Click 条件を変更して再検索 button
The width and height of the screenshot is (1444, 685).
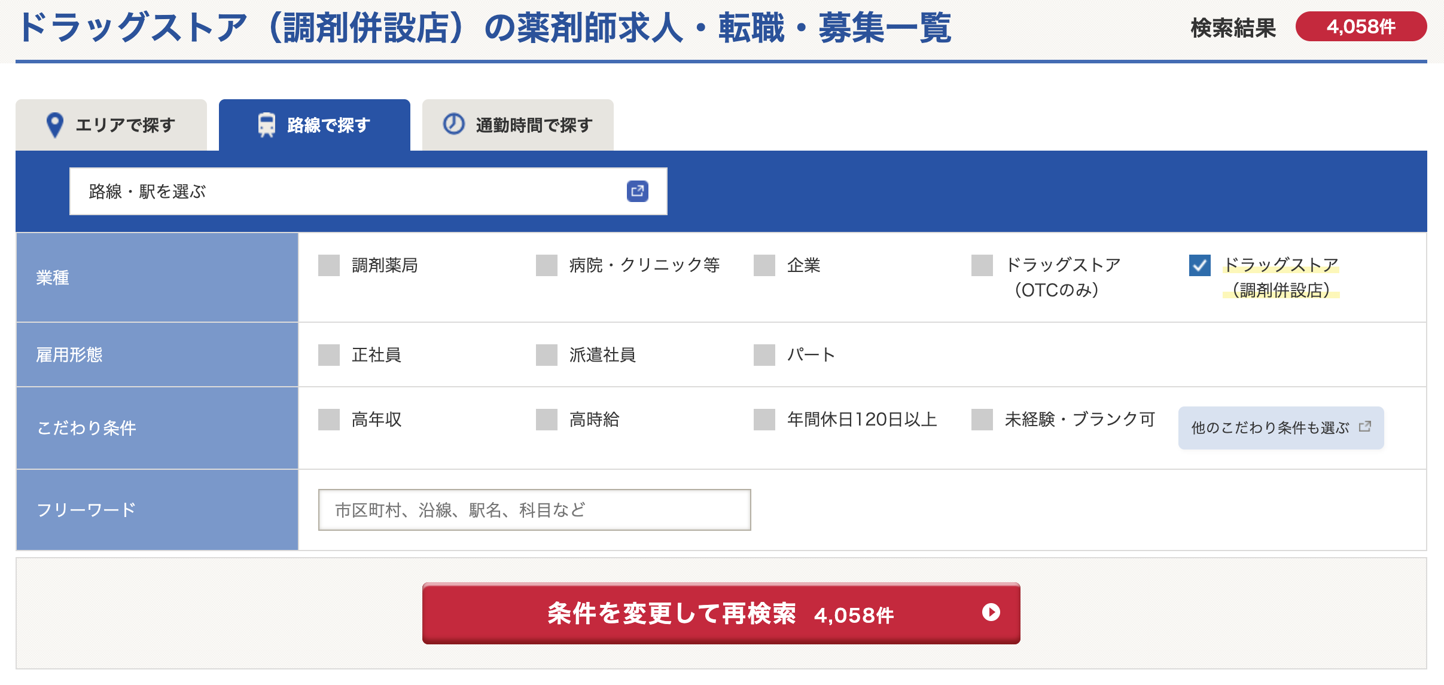pos(721,613)
